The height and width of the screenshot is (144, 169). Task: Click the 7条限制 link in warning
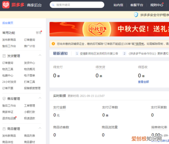click(139, 44)
